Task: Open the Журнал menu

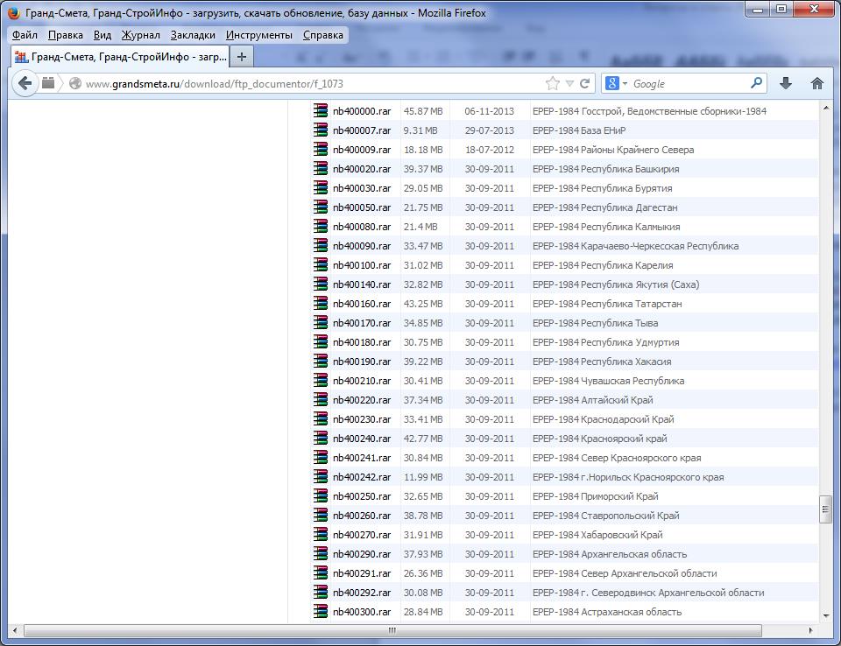Action: pos(140,35)
